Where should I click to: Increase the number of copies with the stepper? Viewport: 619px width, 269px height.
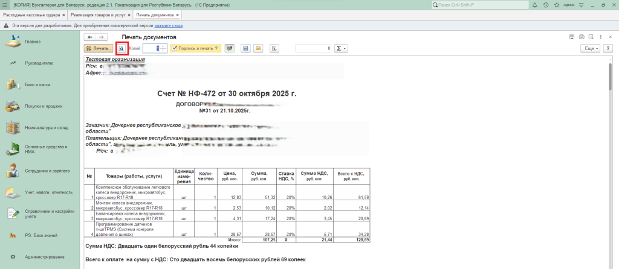pyautogui.click(x=163, y=46)
